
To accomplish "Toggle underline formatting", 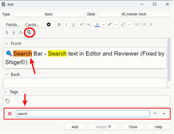I will [x=73, y=24].
